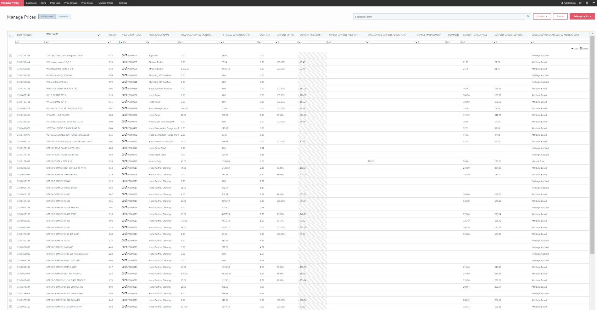597x310 pixels.
Task: Click the edit icon in row 133.0263.814
Action: (x=123, y=62)
